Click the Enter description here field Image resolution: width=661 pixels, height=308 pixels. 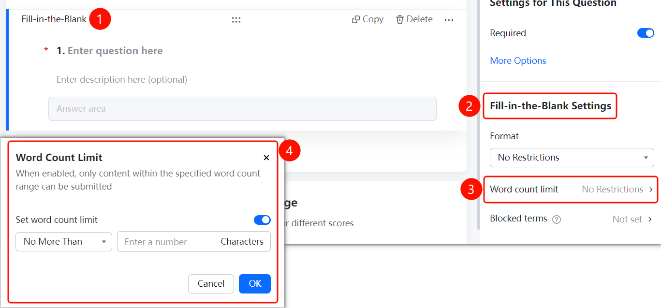[x=122, y=79]
